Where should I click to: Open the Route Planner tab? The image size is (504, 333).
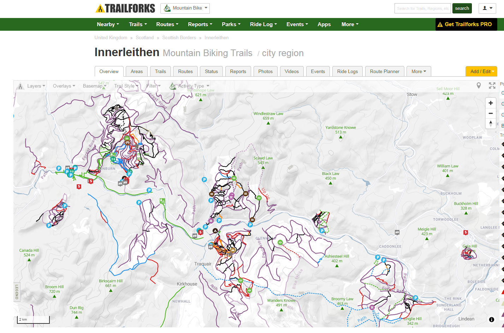click(385, 71)
